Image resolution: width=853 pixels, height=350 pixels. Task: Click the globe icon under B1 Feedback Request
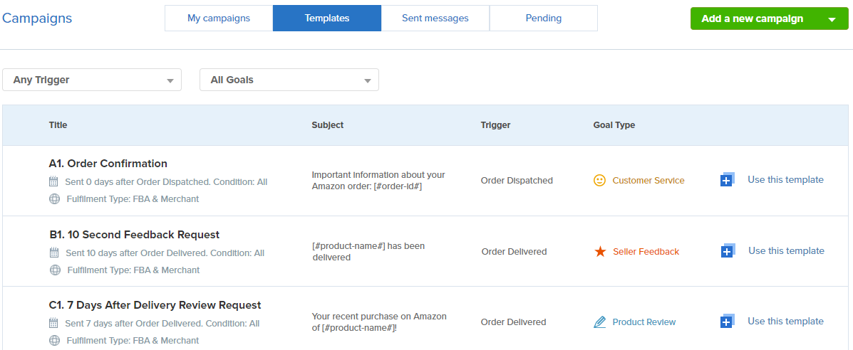[55, 270]
